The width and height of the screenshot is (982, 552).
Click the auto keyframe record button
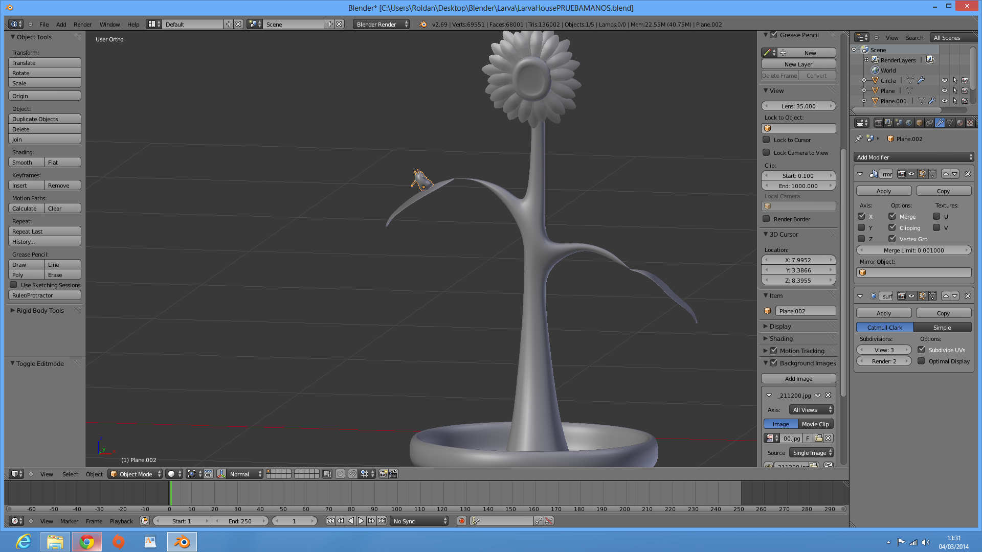pos(462,521)
